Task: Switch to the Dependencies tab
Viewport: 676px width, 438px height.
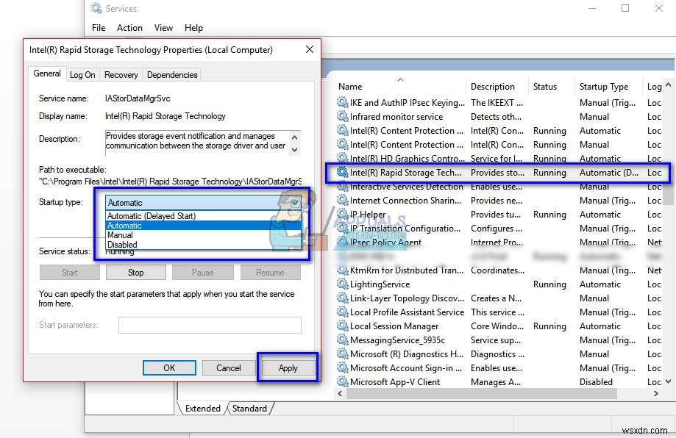Action: (x=172, y=75)
